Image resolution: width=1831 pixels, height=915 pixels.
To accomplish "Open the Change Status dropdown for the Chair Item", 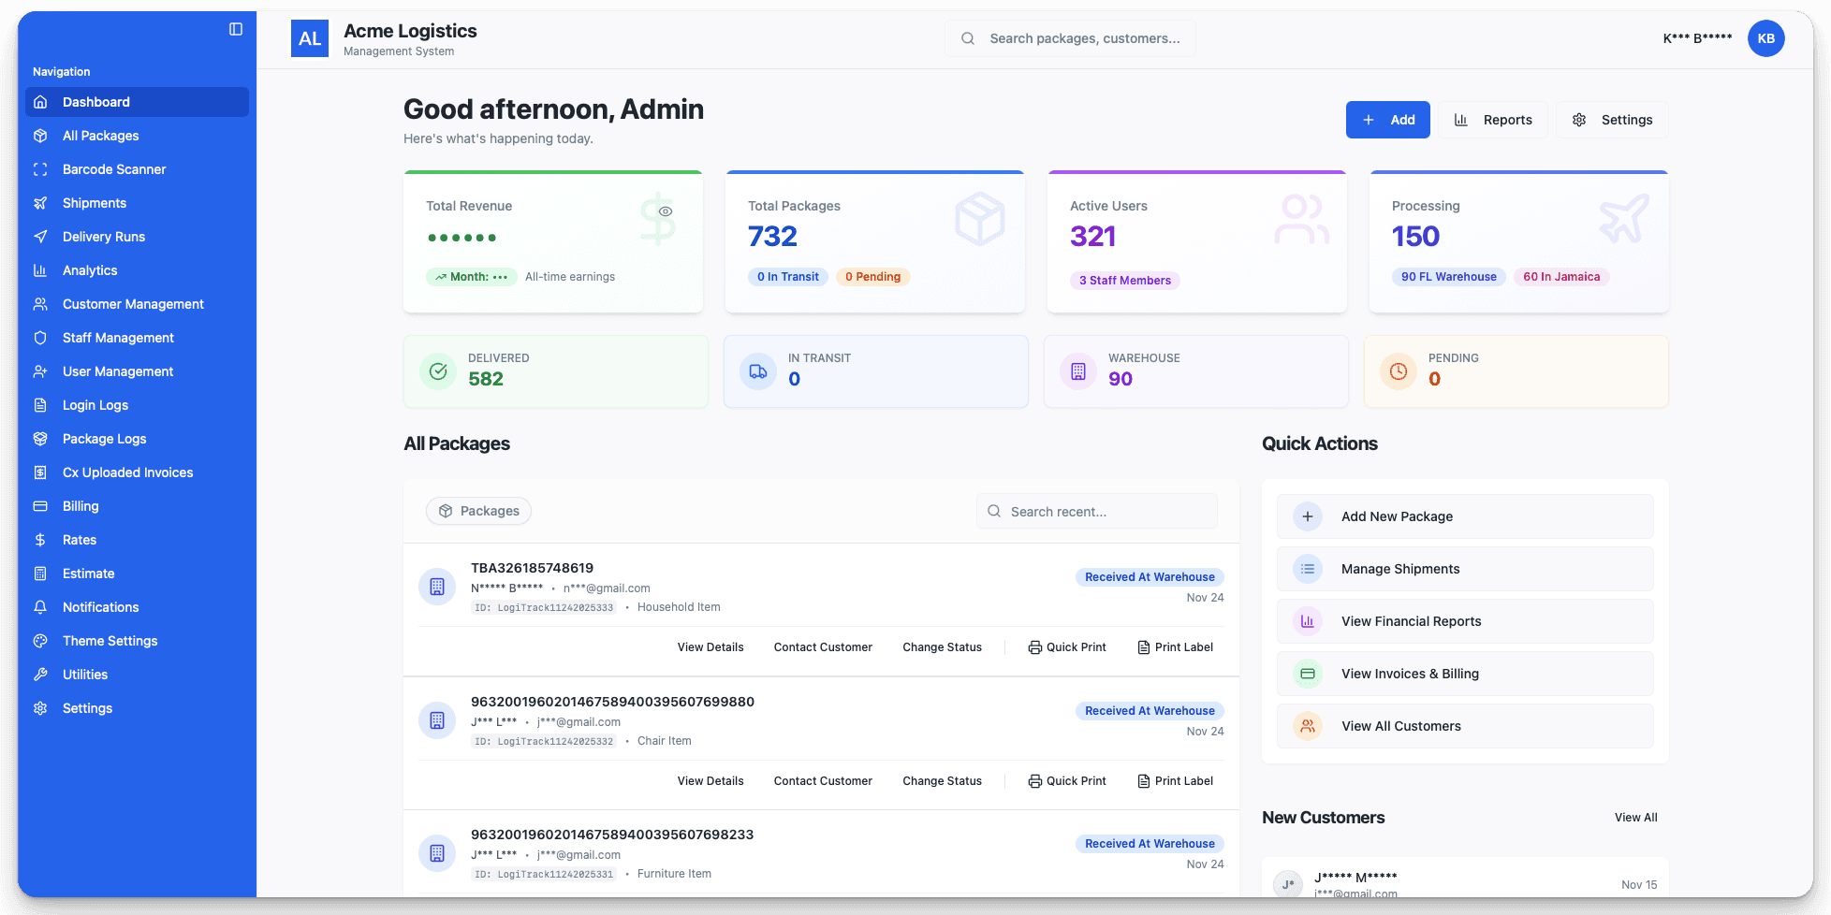I will click(x=942, y=780).
